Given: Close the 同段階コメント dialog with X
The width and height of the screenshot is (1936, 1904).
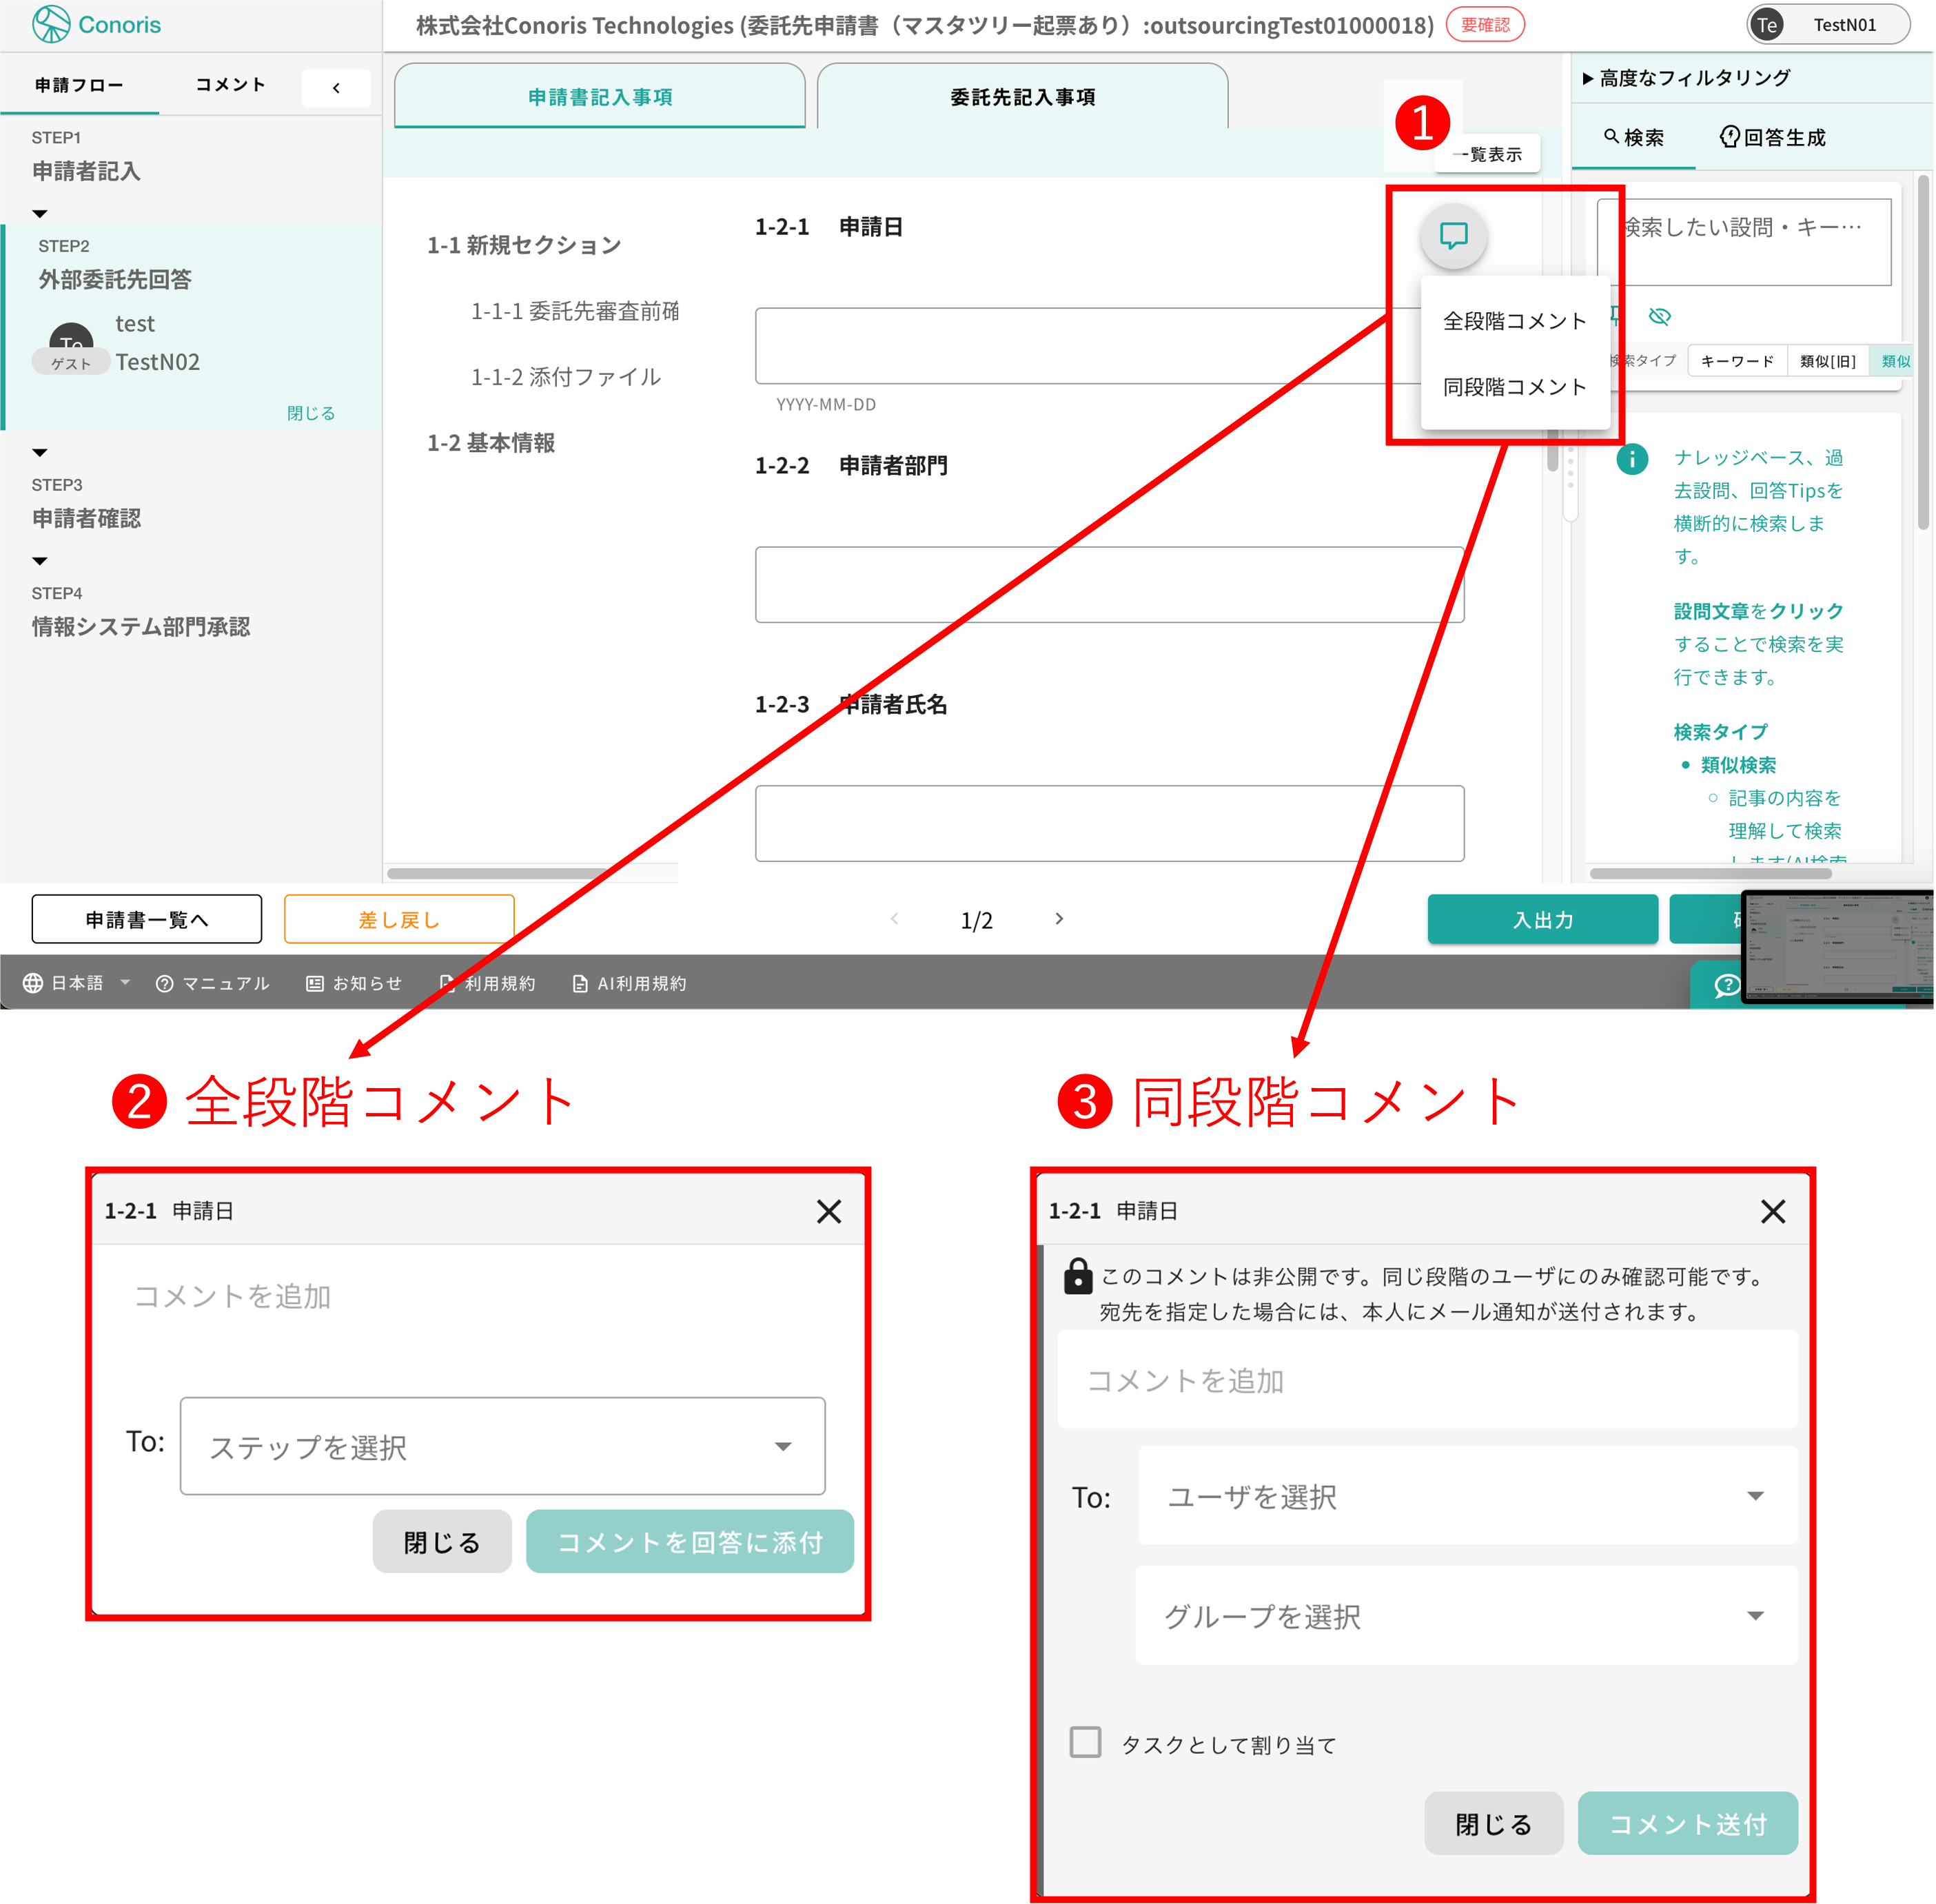Looking at the screenshot, I should click(1772, 1211).
